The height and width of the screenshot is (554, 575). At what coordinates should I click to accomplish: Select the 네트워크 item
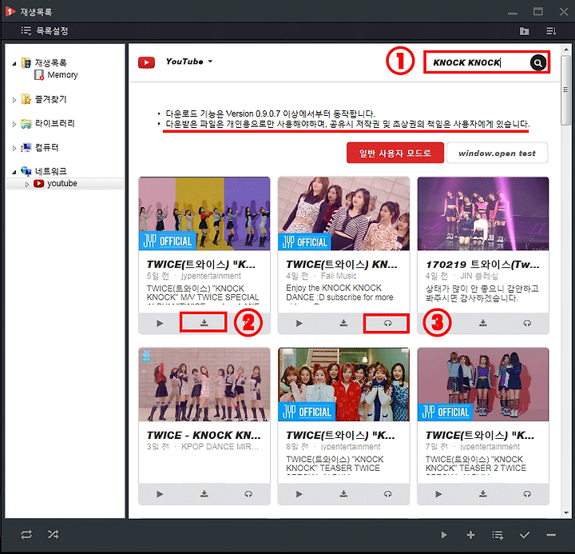(50, 171)
